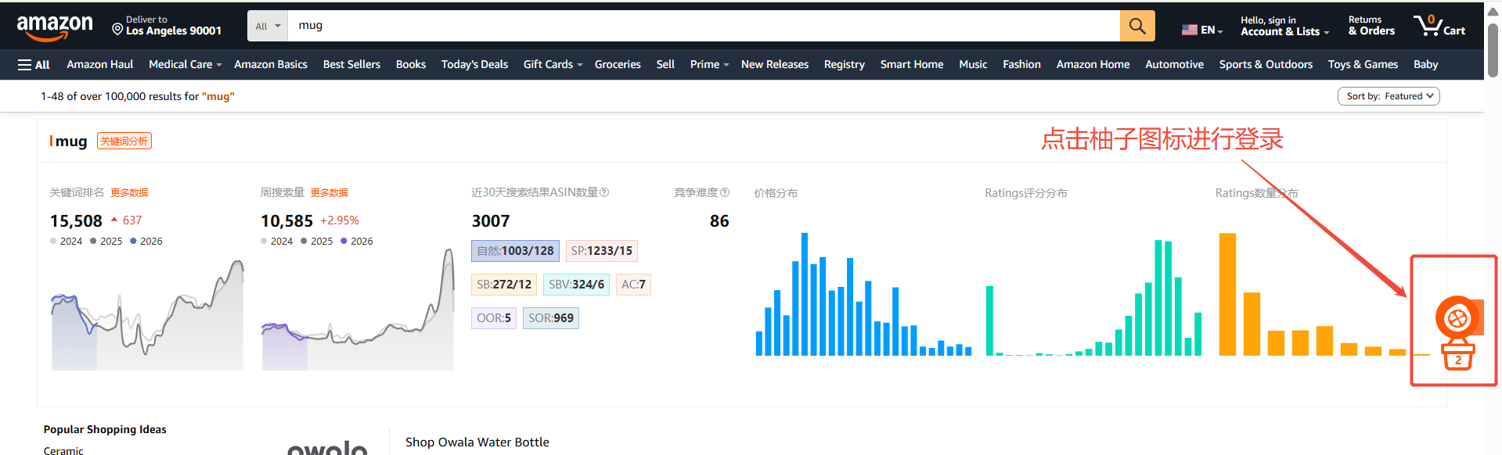Open Automotive nav item

point(1174,64)
